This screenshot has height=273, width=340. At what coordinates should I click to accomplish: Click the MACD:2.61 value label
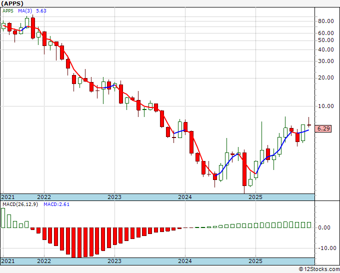(x=56, y=204)
